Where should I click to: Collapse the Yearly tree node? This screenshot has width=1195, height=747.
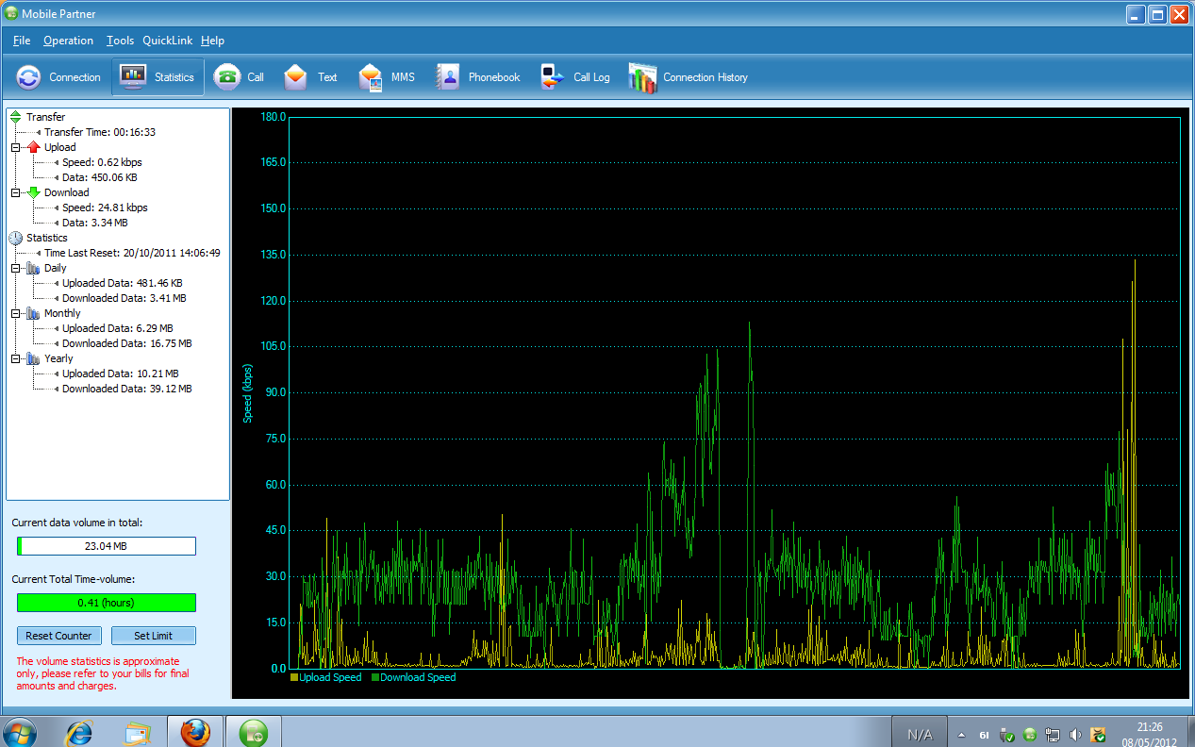(x=15, y=359)
